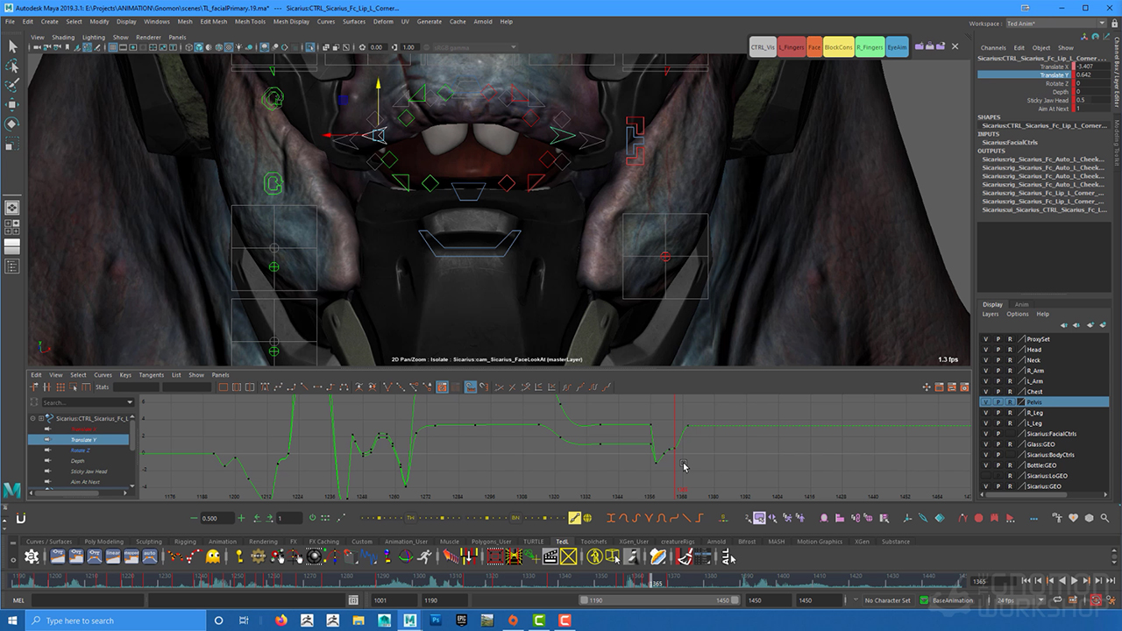Switch to the Animation_User shelf tab
Viewport: 1122px width, 631px height.
(406, 542)
